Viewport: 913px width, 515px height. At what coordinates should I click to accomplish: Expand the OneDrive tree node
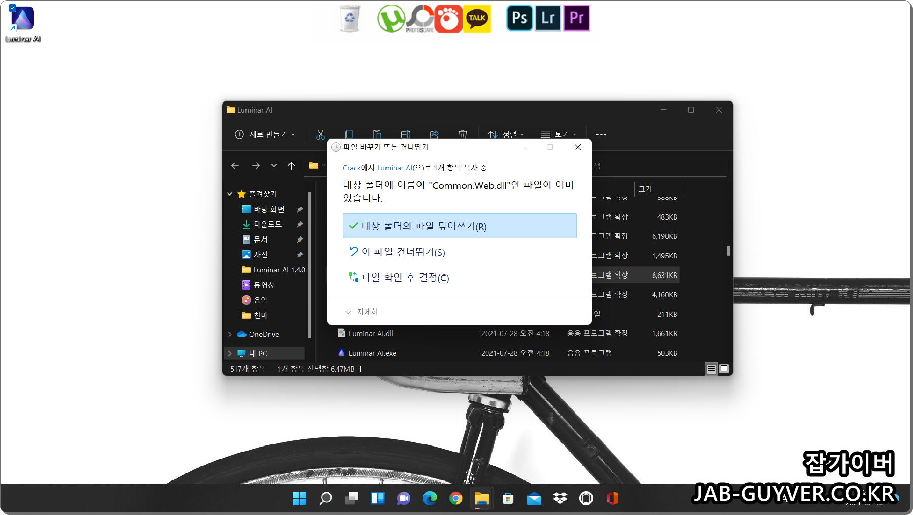pos(230,334)
